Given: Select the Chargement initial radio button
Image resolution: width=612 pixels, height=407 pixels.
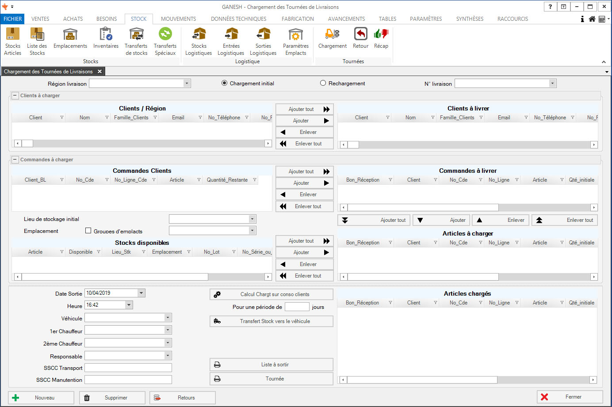Looking at the screenshot, I should (x=225, y=83).
